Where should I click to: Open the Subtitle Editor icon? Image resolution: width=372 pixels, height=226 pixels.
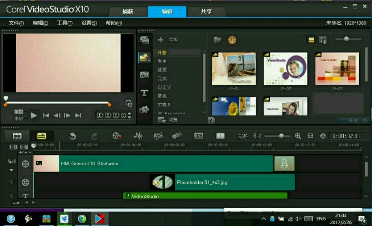point(198,136)
